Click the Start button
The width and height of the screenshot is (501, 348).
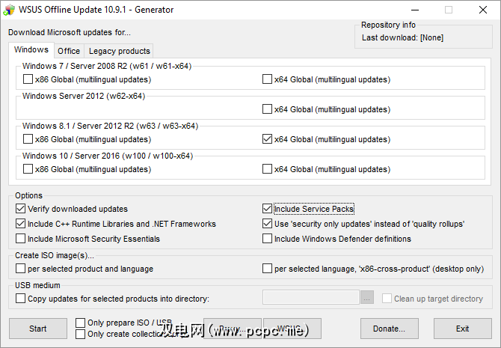[x=37, y=329]
